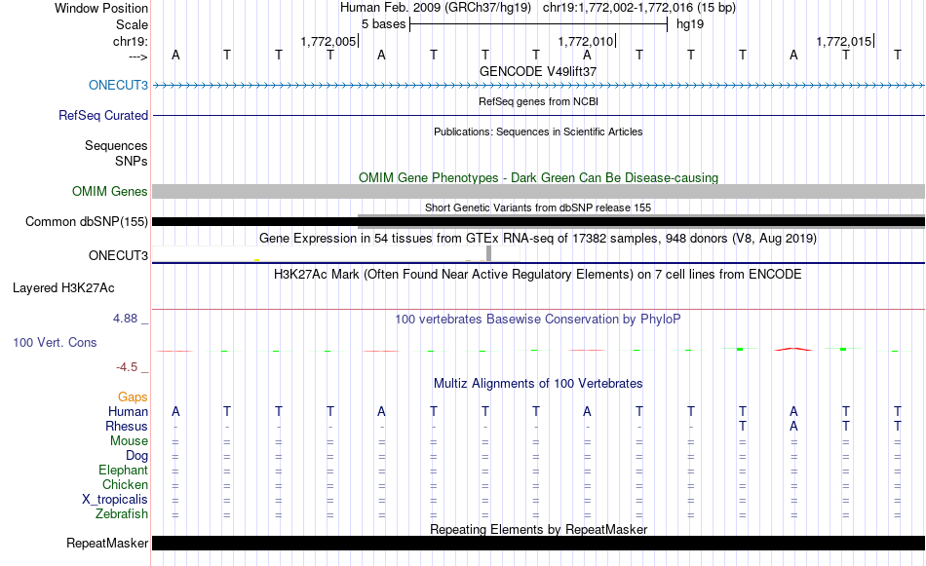926x566 pixels.
Task: Click 'Repeating Elements by RepeatMasker' title
Action: click(538, 529)
